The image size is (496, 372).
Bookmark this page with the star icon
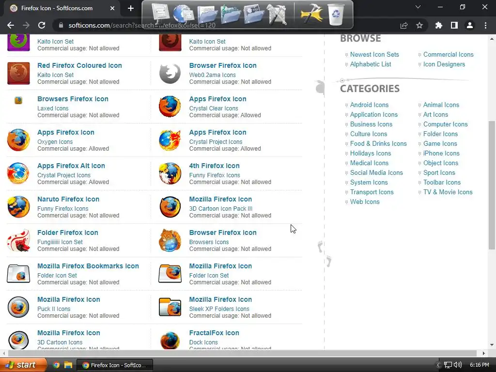419,25
